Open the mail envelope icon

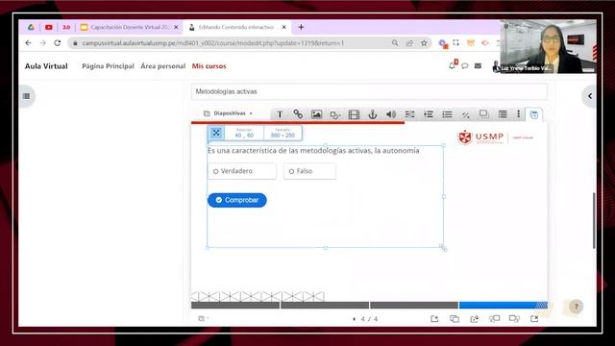[478, 66]
